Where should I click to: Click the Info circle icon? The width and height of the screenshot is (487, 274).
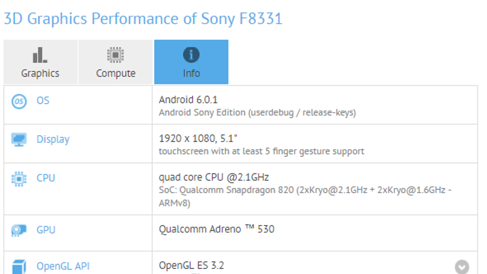tap(191, 55)
